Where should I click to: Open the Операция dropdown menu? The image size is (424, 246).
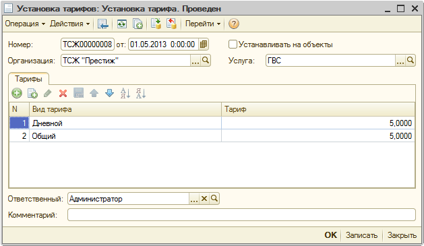[x=25, y=24]
